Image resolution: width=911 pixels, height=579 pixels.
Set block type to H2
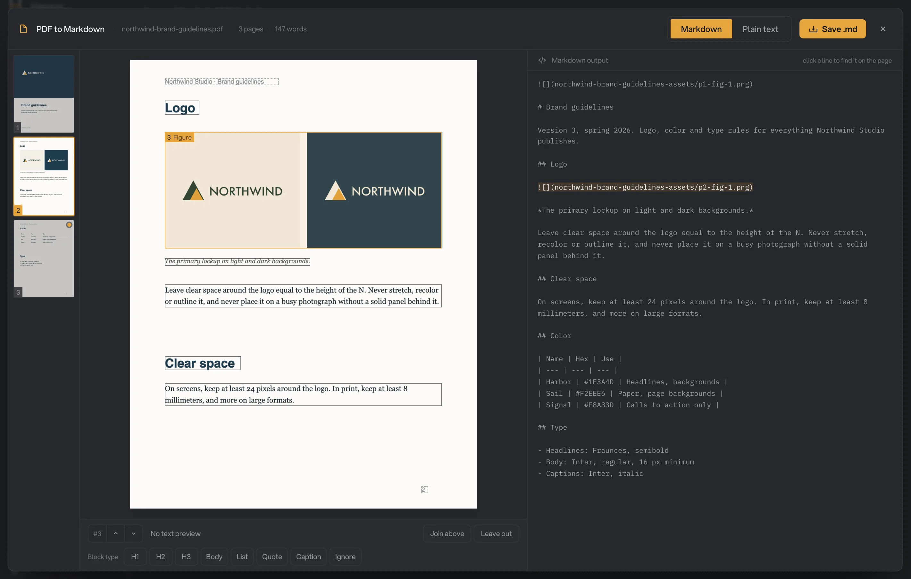pyautogui.click(x=160, y=556)
